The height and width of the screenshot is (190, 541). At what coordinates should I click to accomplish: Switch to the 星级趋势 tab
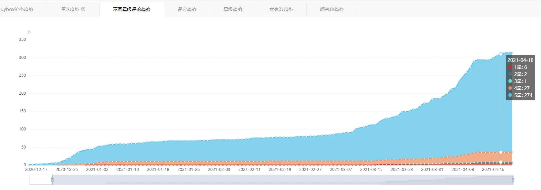pyautogui.click(x=233, y=9)
